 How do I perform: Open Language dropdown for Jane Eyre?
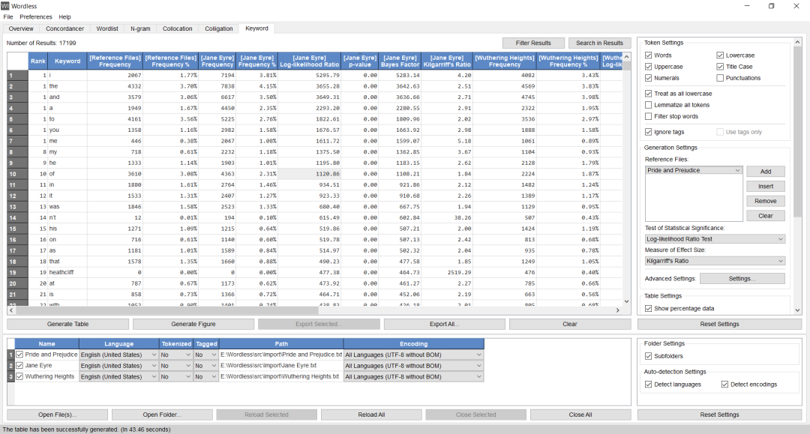pos(118,366)
